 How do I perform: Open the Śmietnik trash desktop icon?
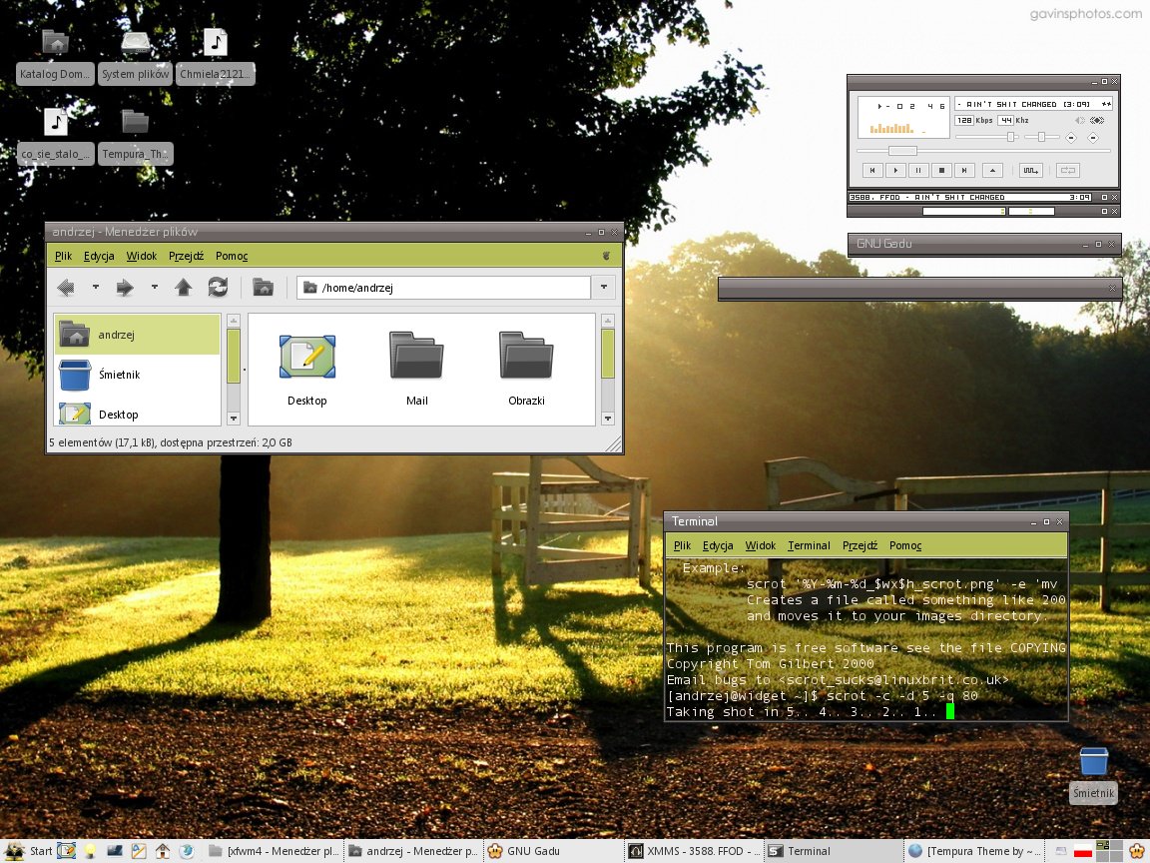tap(1093, 774)
